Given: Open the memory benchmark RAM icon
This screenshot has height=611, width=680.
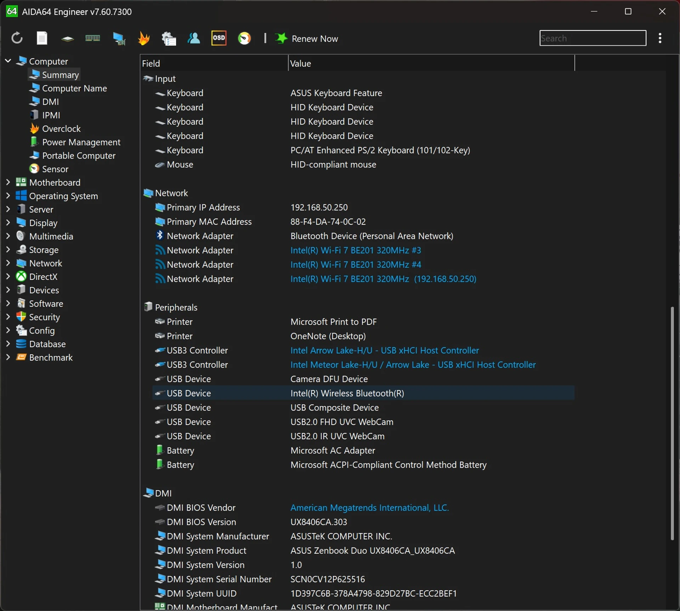Looking at the screenshot, I should point(93,38).
